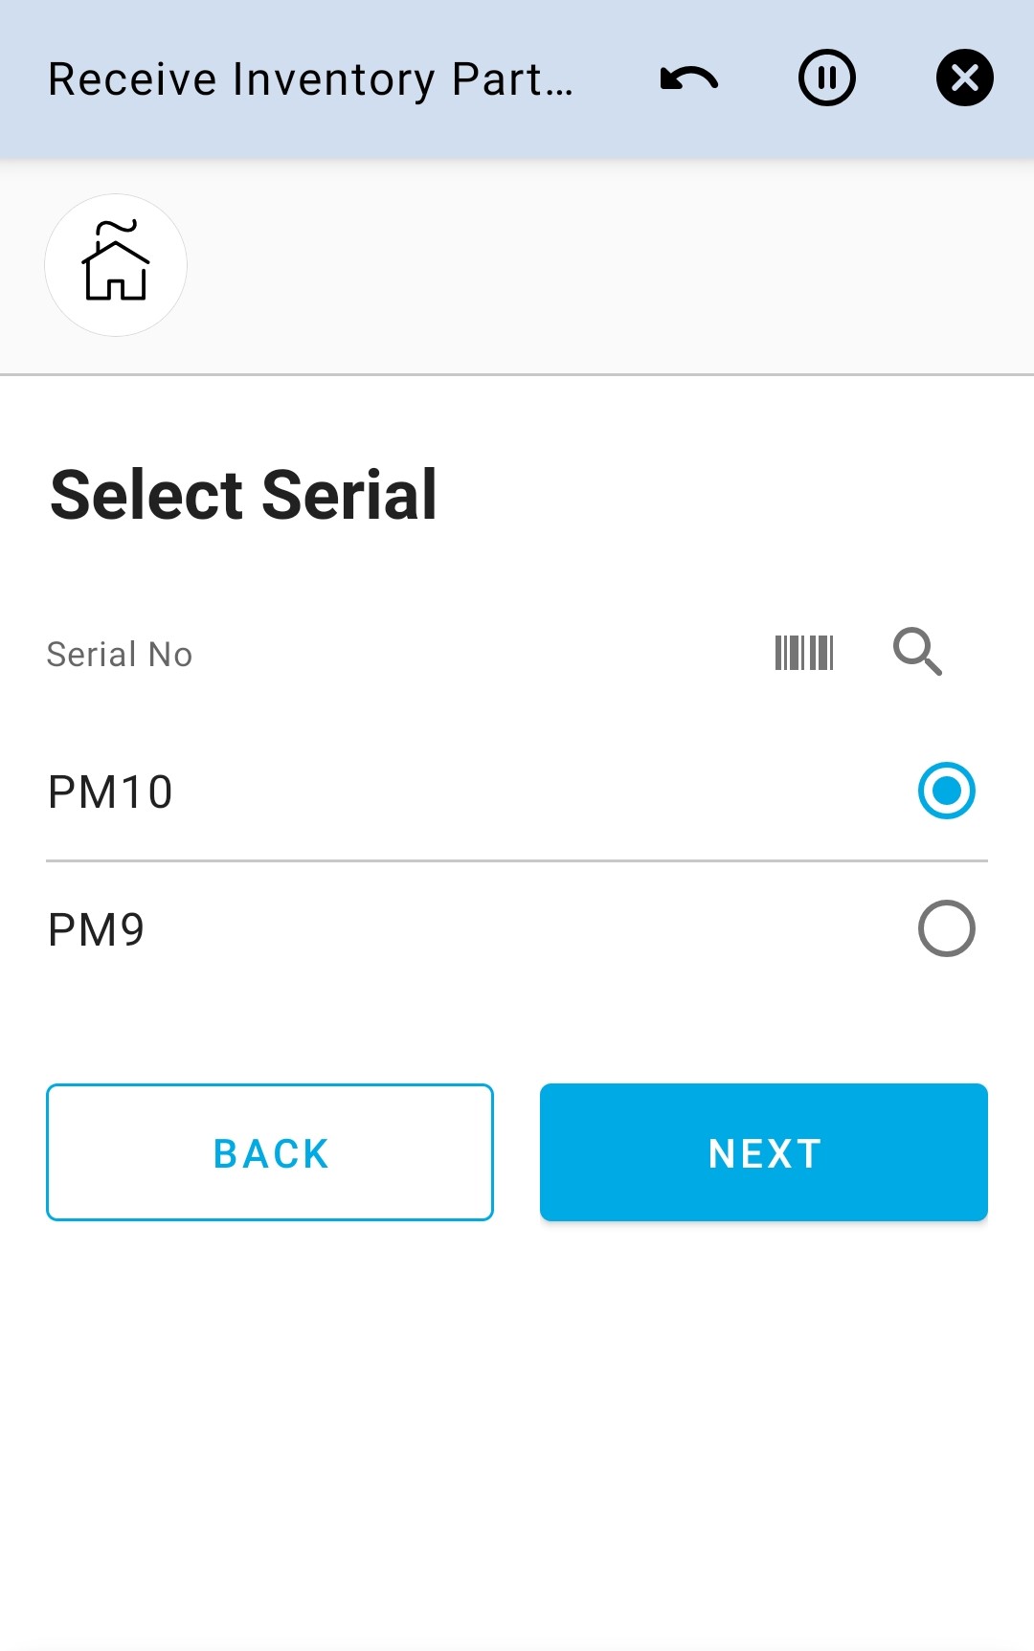Tap blank area below the BACK button
The width and height of the screenshot is (1034, 1651).
[x=270, y=1388]
